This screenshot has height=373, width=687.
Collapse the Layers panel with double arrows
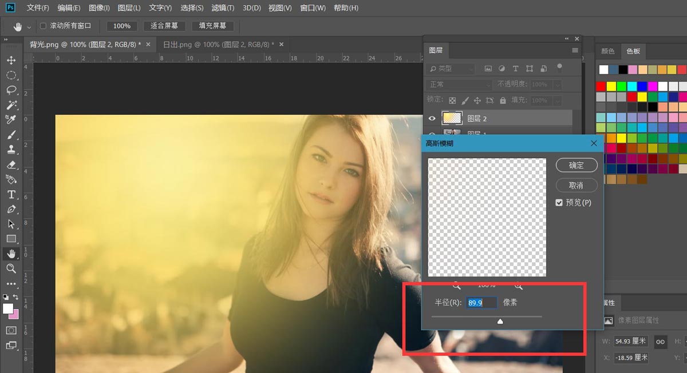(567, 38)
